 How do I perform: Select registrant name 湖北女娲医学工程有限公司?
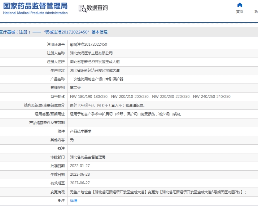click(x=91, y=53)
